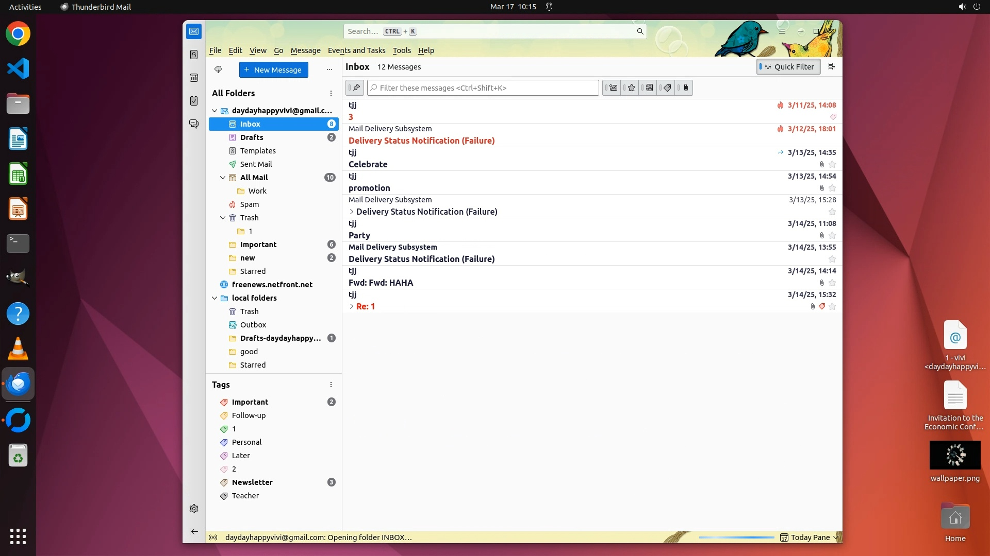Open the Tasks space icon
The height and width of the screenshot is (556, 990).
coord(194,101)
